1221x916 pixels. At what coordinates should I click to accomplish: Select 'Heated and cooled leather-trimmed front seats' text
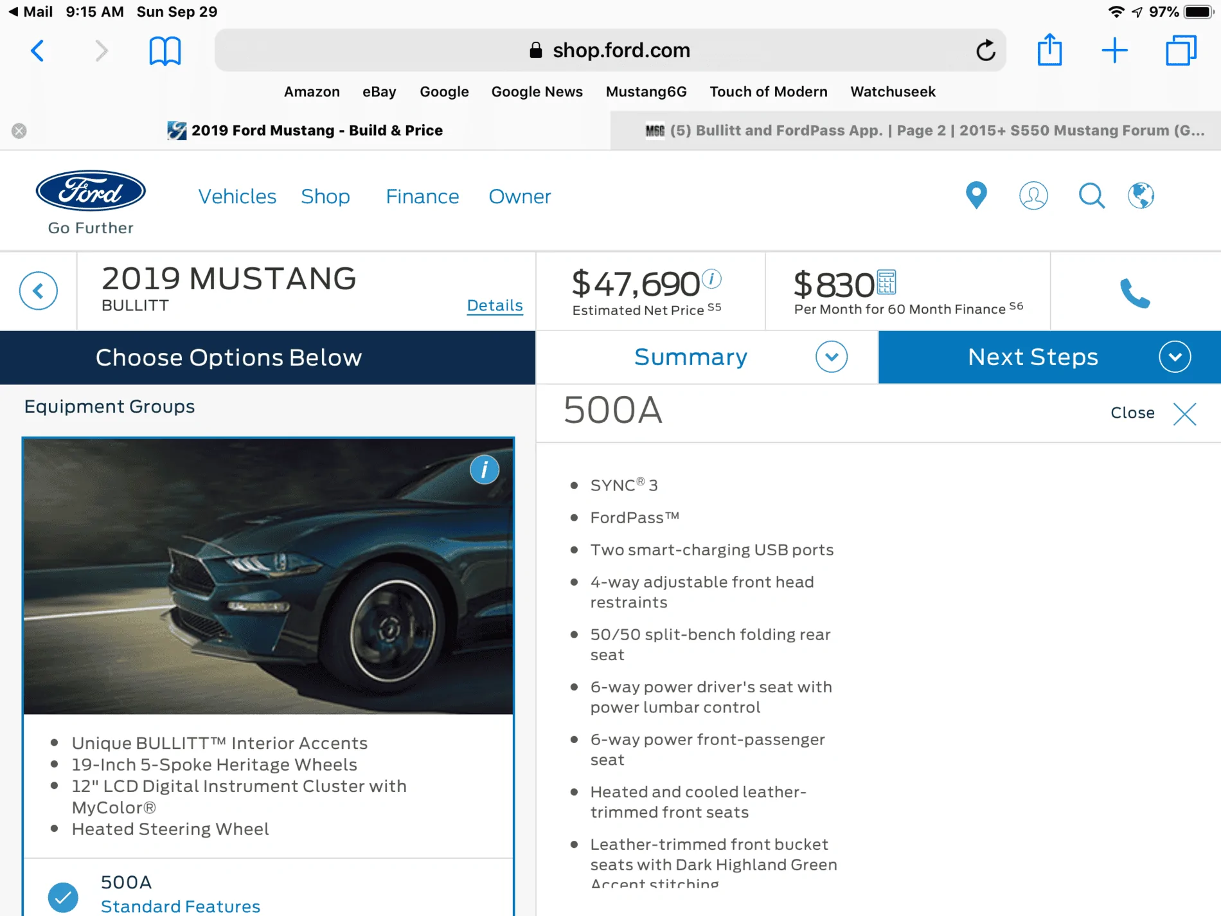click(699, 802)
